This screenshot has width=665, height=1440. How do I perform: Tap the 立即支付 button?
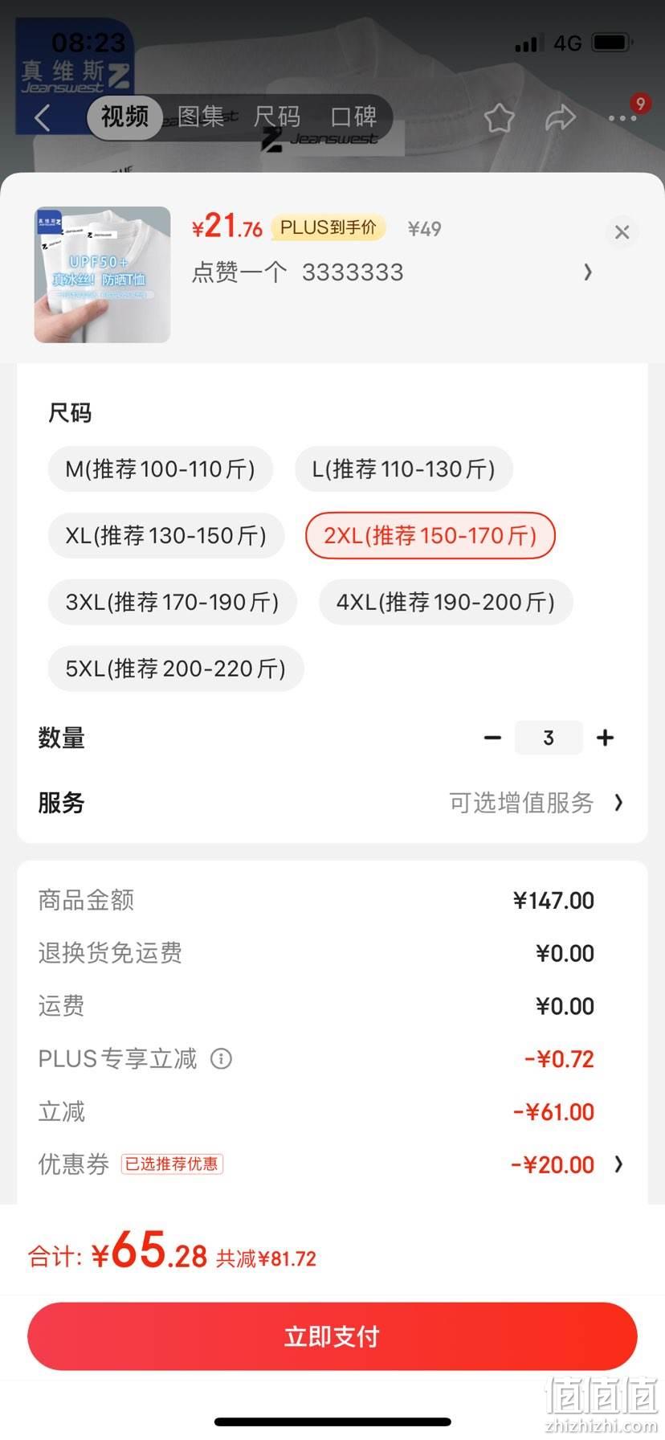[x=332, y=1336]
